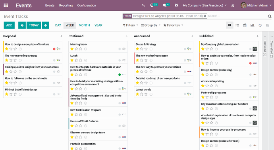274x150 pixels.
Task: Add quick card in Confirmed column
Action: pyautogui.click(x=127, y=36)
